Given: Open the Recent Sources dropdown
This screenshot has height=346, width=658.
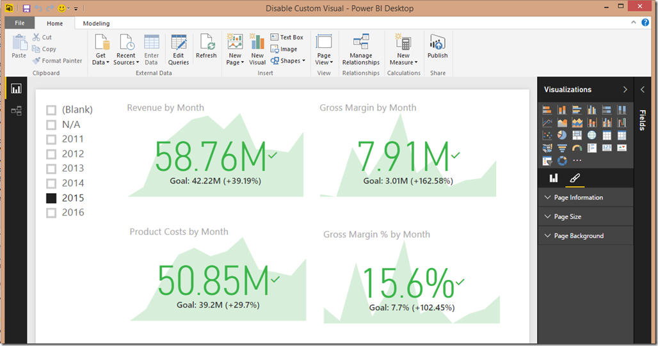Looking at the screenshot, I should point(126,50).
